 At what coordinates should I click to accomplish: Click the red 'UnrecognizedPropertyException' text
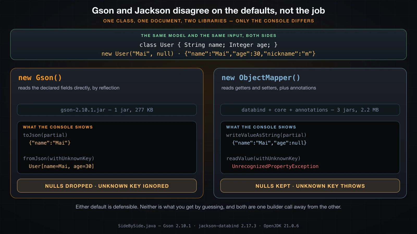275,166
